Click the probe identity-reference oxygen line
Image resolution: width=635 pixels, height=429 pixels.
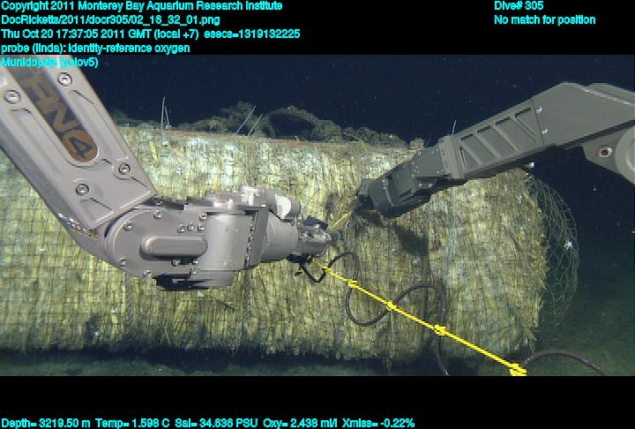pyautogui.click(x=95, y=49)
